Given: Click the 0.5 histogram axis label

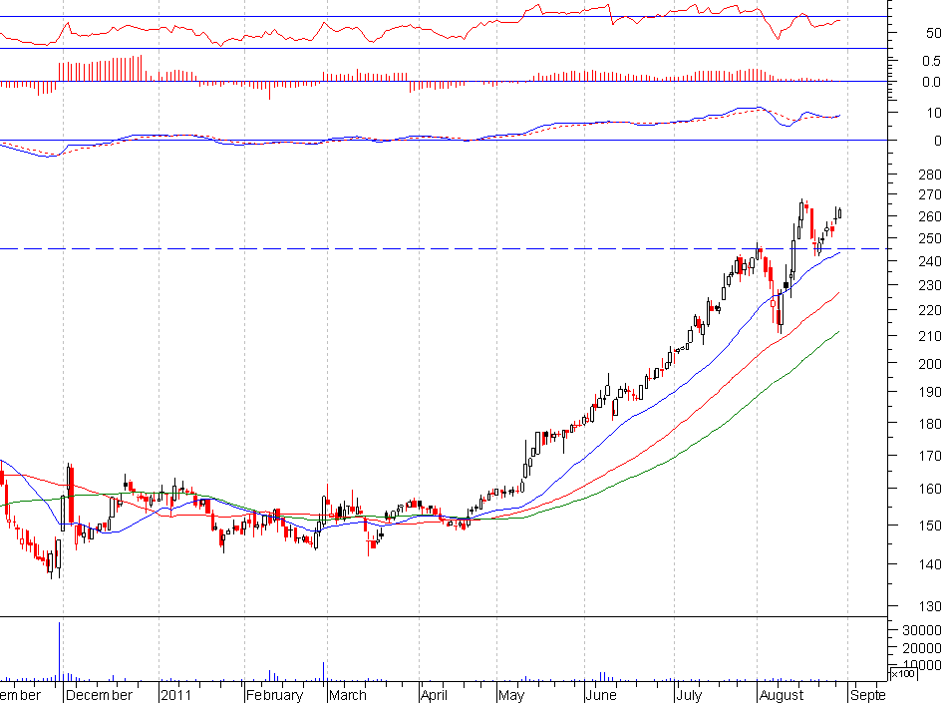Looking at the screenshot, I should tap(931, 60).
